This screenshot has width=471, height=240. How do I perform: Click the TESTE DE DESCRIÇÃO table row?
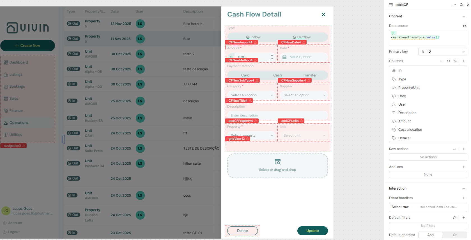click(143, 148)
